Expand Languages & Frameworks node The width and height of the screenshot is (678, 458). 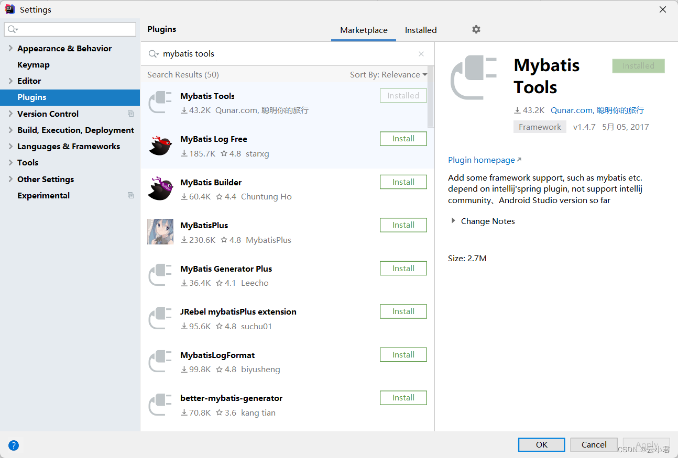click(10, 146)
